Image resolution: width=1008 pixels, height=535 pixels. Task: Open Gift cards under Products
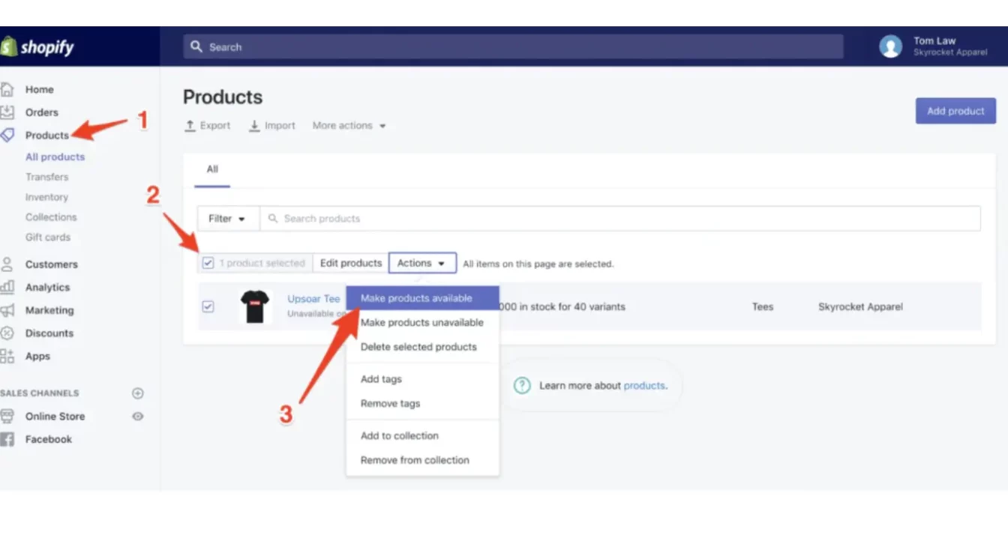click(x=48, y=238)
